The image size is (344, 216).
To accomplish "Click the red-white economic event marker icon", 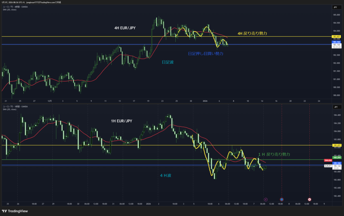I will pos(309,199).
